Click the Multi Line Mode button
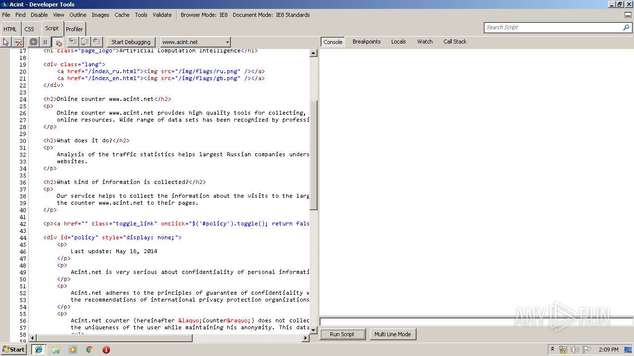 click(x=392, y=334)
